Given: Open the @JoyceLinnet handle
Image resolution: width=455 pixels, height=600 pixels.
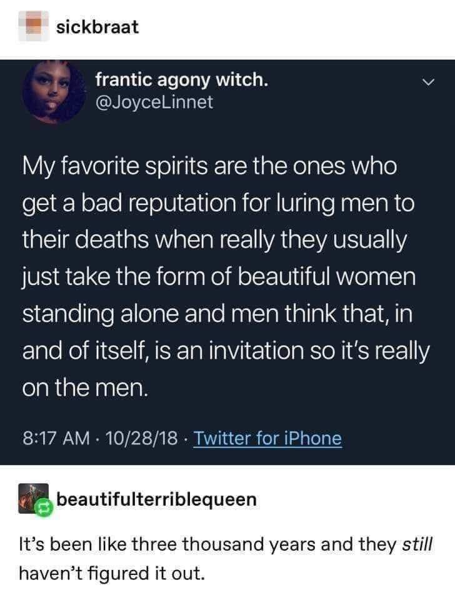Looking at the screenshot, I should [154, 101].
